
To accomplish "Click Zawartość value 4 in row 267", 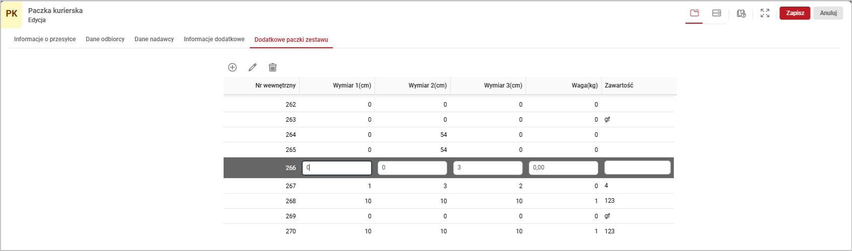I will tap(606, 186).
